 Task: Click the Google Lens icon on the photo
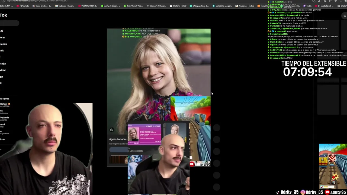[112, 130]
